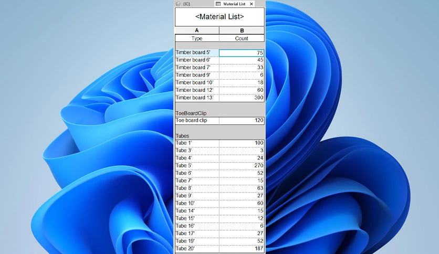439x254 pixels.
Task: Click the count 27 for Tube 17'
Action: pos(242,234)
